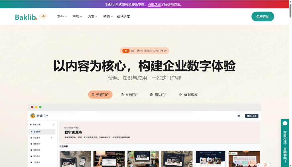The image size is (292, 167).
Task: Click the chat bubble icon on the widget
Action: pos(285,123)
